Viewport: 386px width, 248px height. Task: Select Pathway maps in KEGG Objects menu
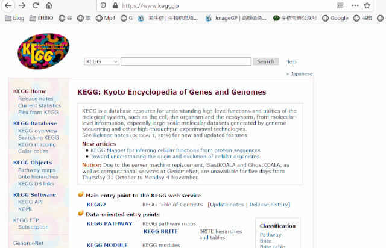pyautogui.click(x=37, y=170)
